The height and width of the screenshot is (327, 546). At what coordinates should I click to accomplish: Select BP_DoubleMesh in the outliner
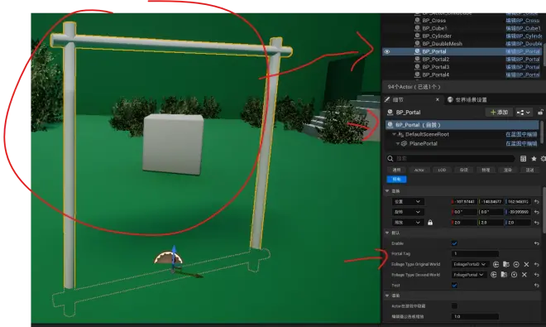443,44
